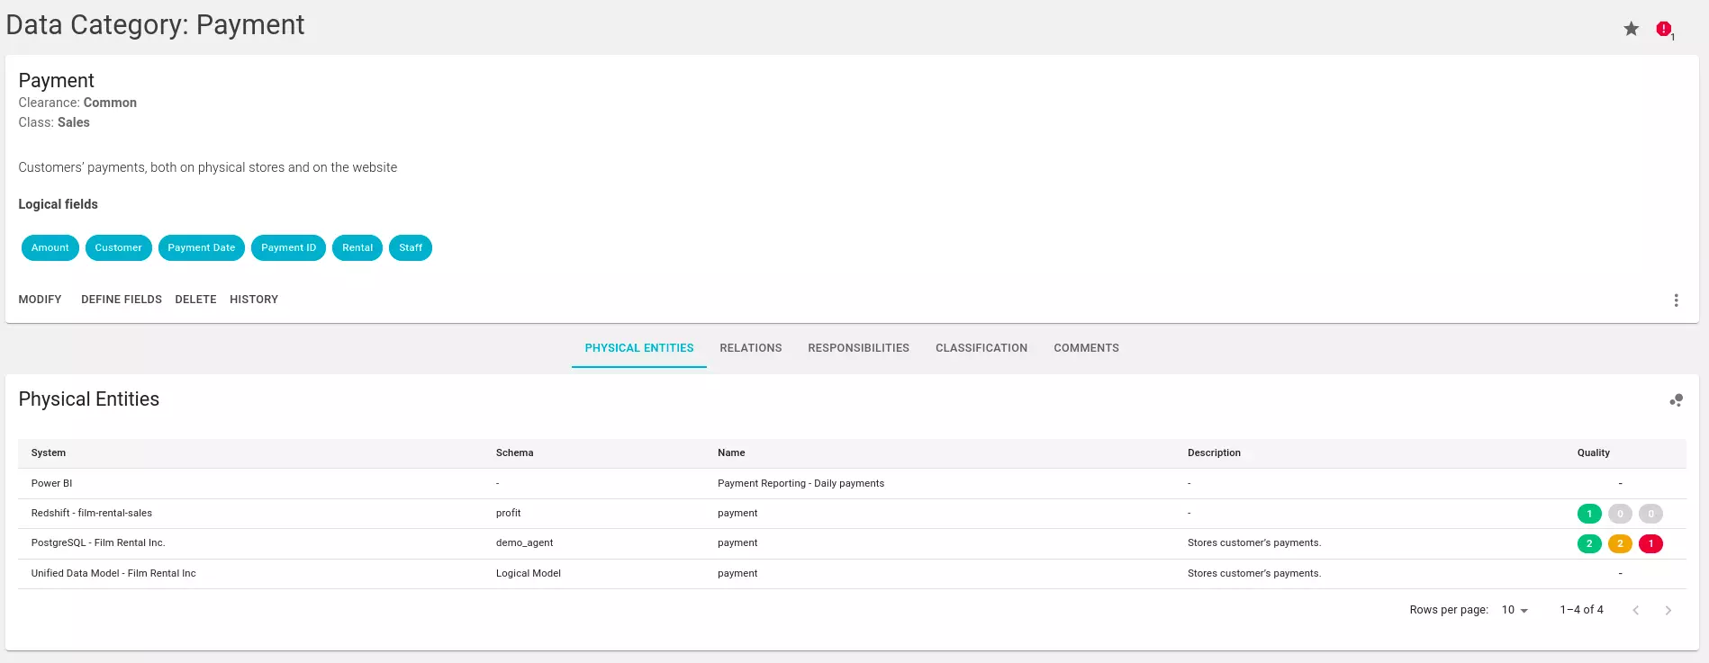Screen dimensions: 1709x663
Task: Open rows per page dropdown
Action: click(x=1515, y=610)
